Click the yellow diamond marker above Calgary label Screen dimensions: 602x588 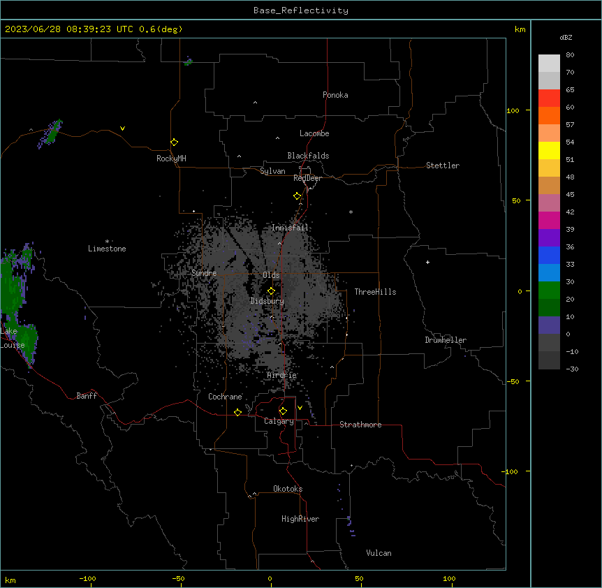pos(283,411)
